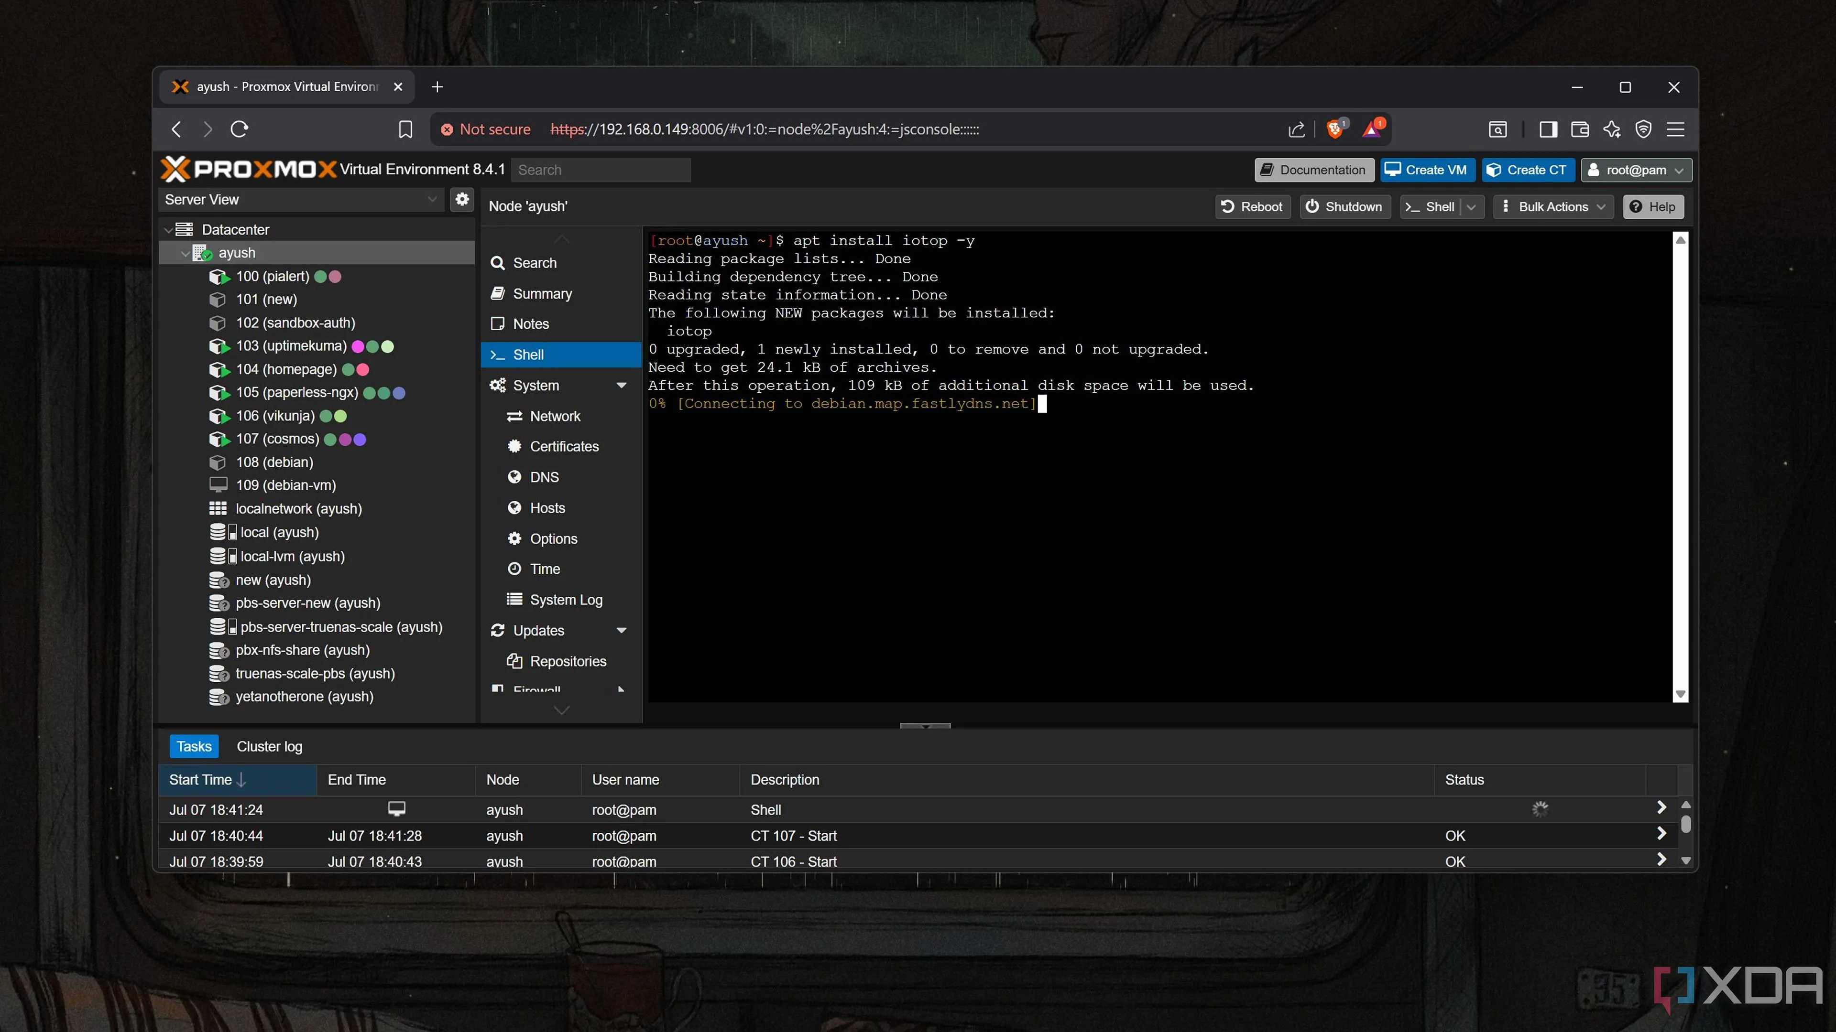
Task: Open the Server View settings gear
Action: click(x=462, y=199)
